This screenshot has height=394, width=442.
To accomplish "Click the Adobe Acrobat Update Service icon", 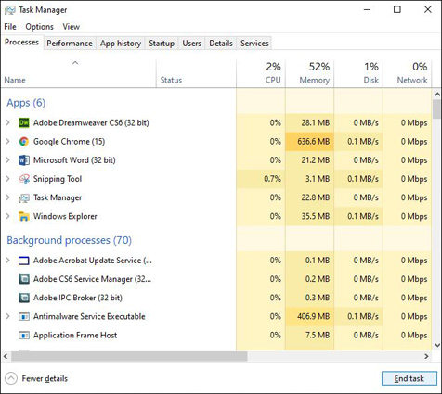I will [24, 261].
